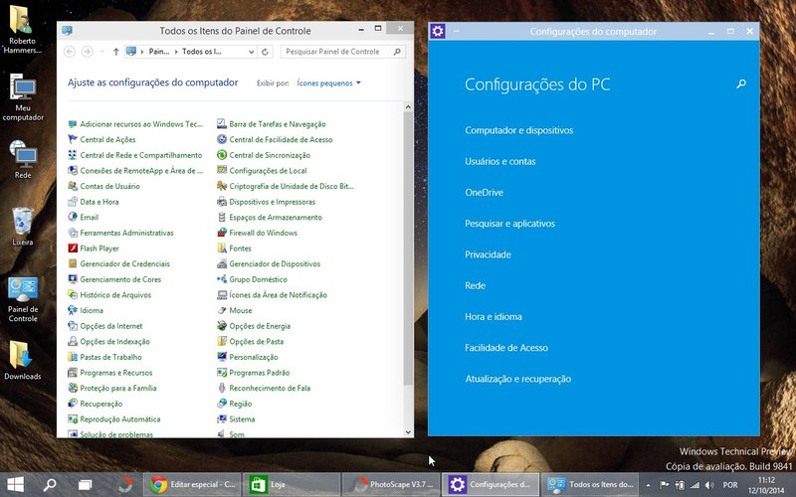Viewport: 796px width, 497px height.
Task: Switch to Chrome Editar especial taskbar button
Action: 191,485
